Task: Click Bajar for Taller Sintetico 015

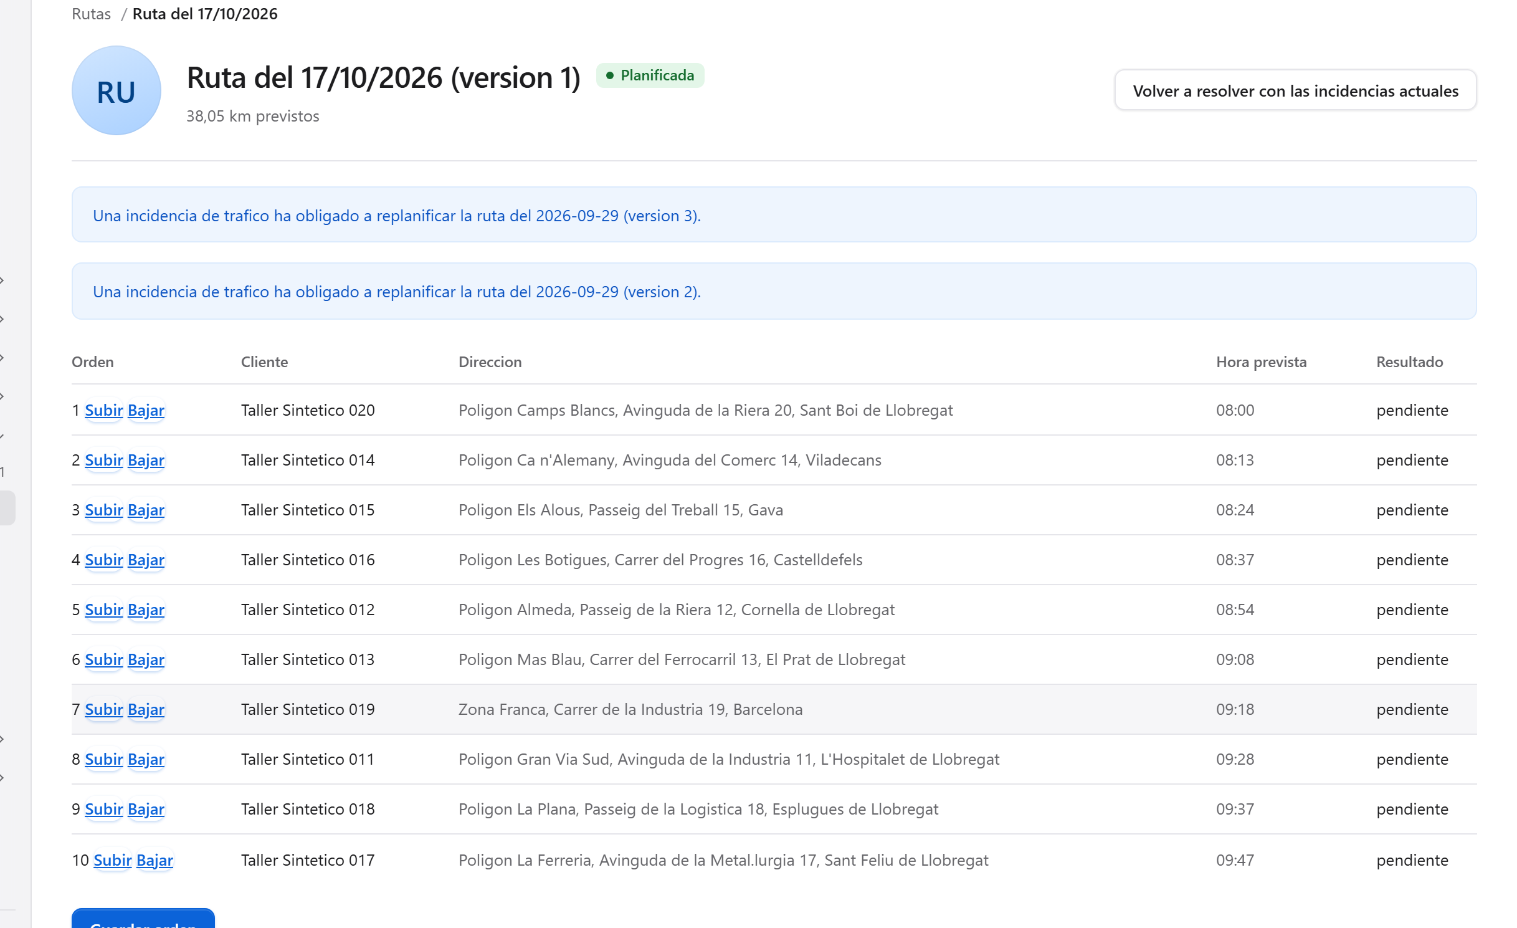Action: [x=146, y=510]
